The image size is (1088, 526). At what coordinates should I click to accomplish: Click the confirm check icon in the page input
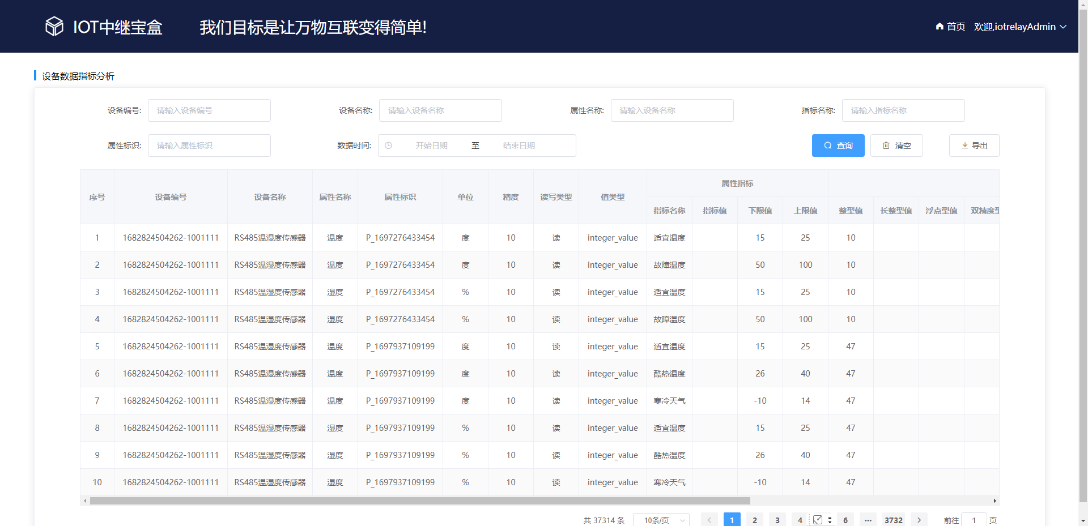pos(818,519)
